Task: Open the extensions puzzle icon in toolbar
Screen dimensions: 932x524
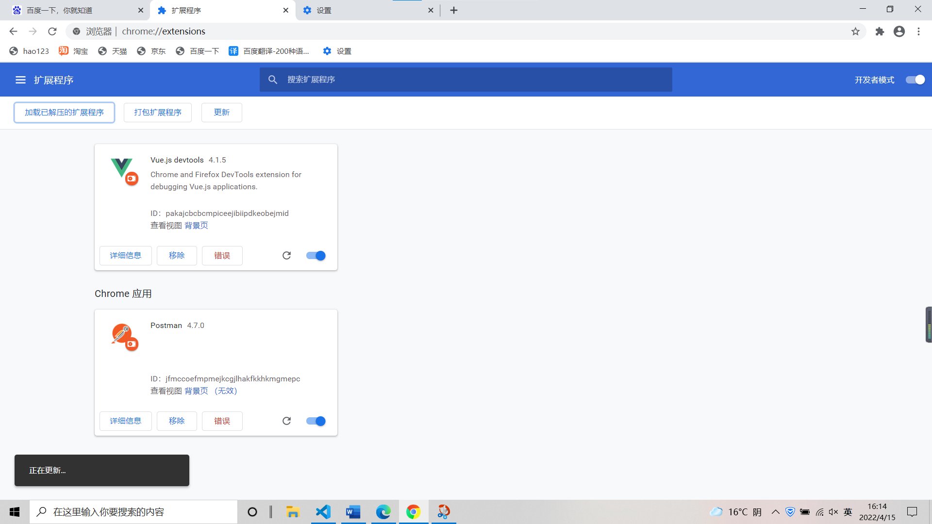Action: (880, 32)
